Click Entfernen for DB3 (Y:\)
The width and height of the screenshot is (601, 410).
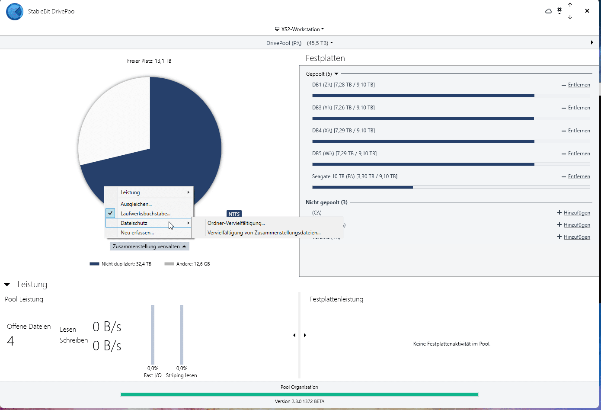tap(579, 108)
